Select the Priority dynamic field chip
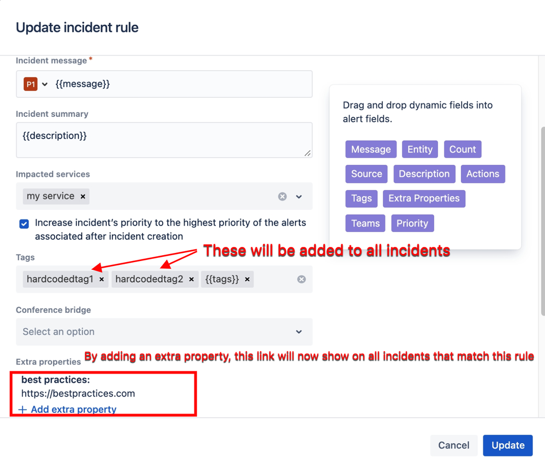545x467 pixels. (x=412, y=223)
